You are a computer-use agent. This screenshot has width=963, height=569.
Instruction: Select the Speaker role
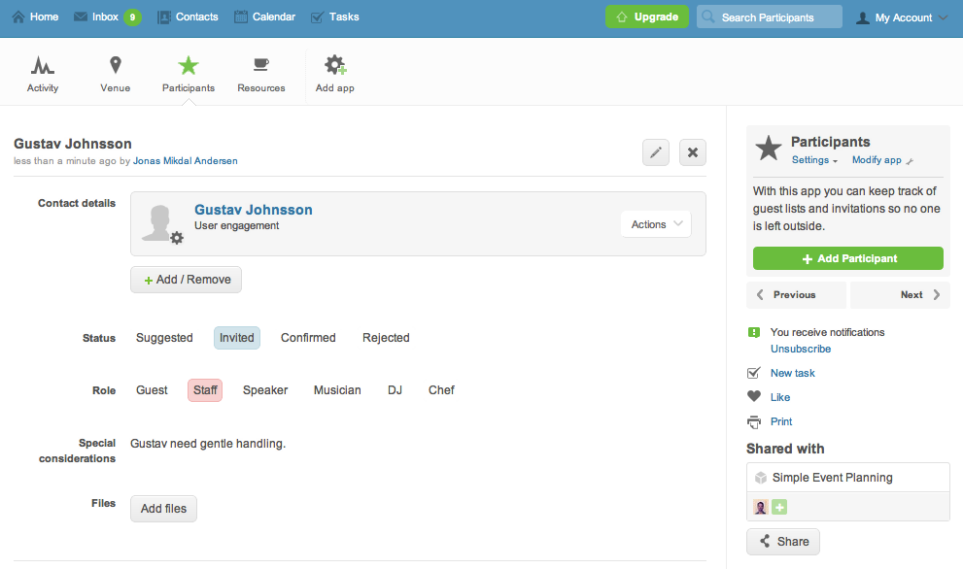pyautogui.click(x=265, y=390)
